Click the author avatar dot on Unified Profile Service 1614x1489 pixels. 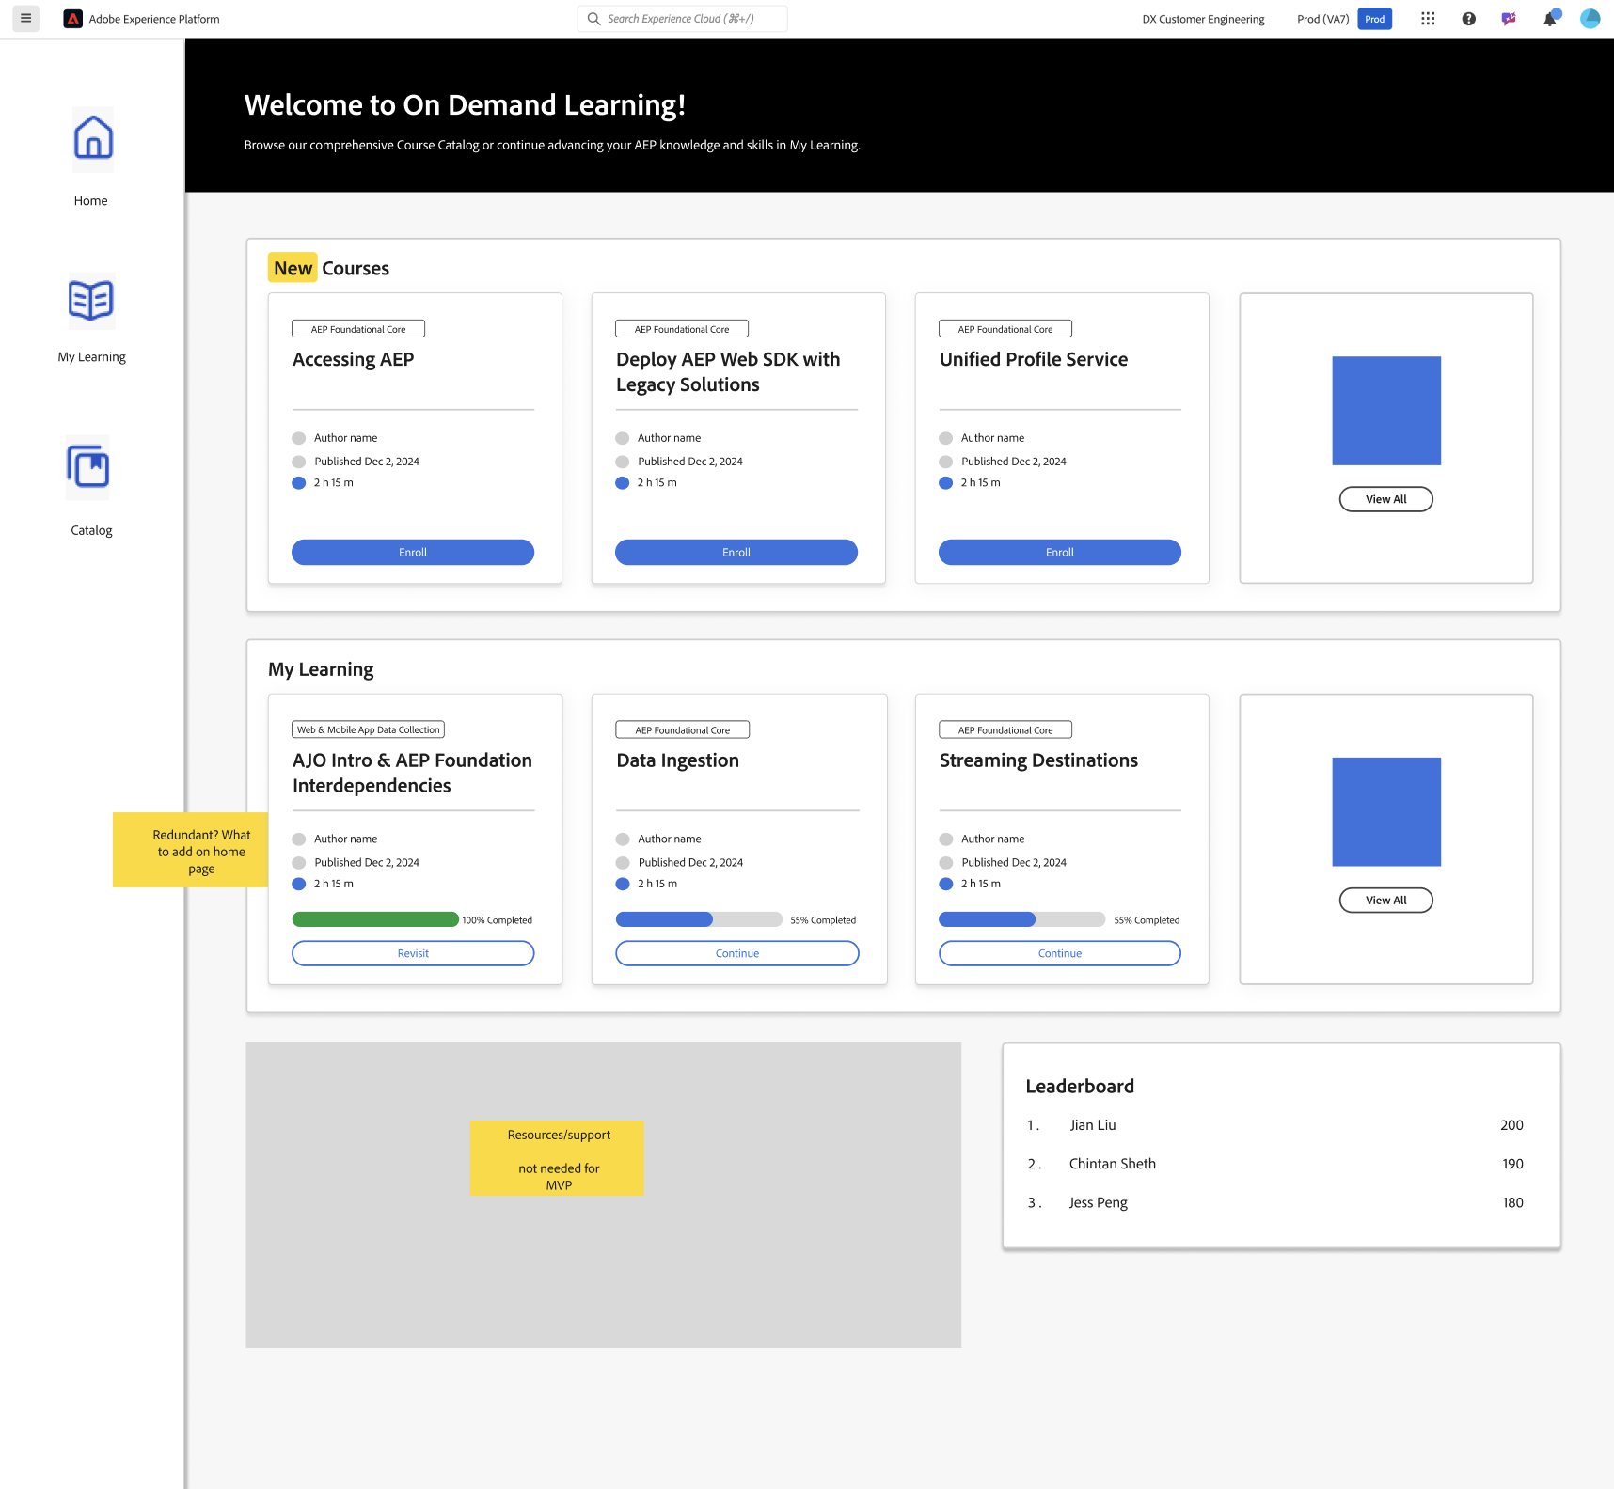[x=946, y=438]
